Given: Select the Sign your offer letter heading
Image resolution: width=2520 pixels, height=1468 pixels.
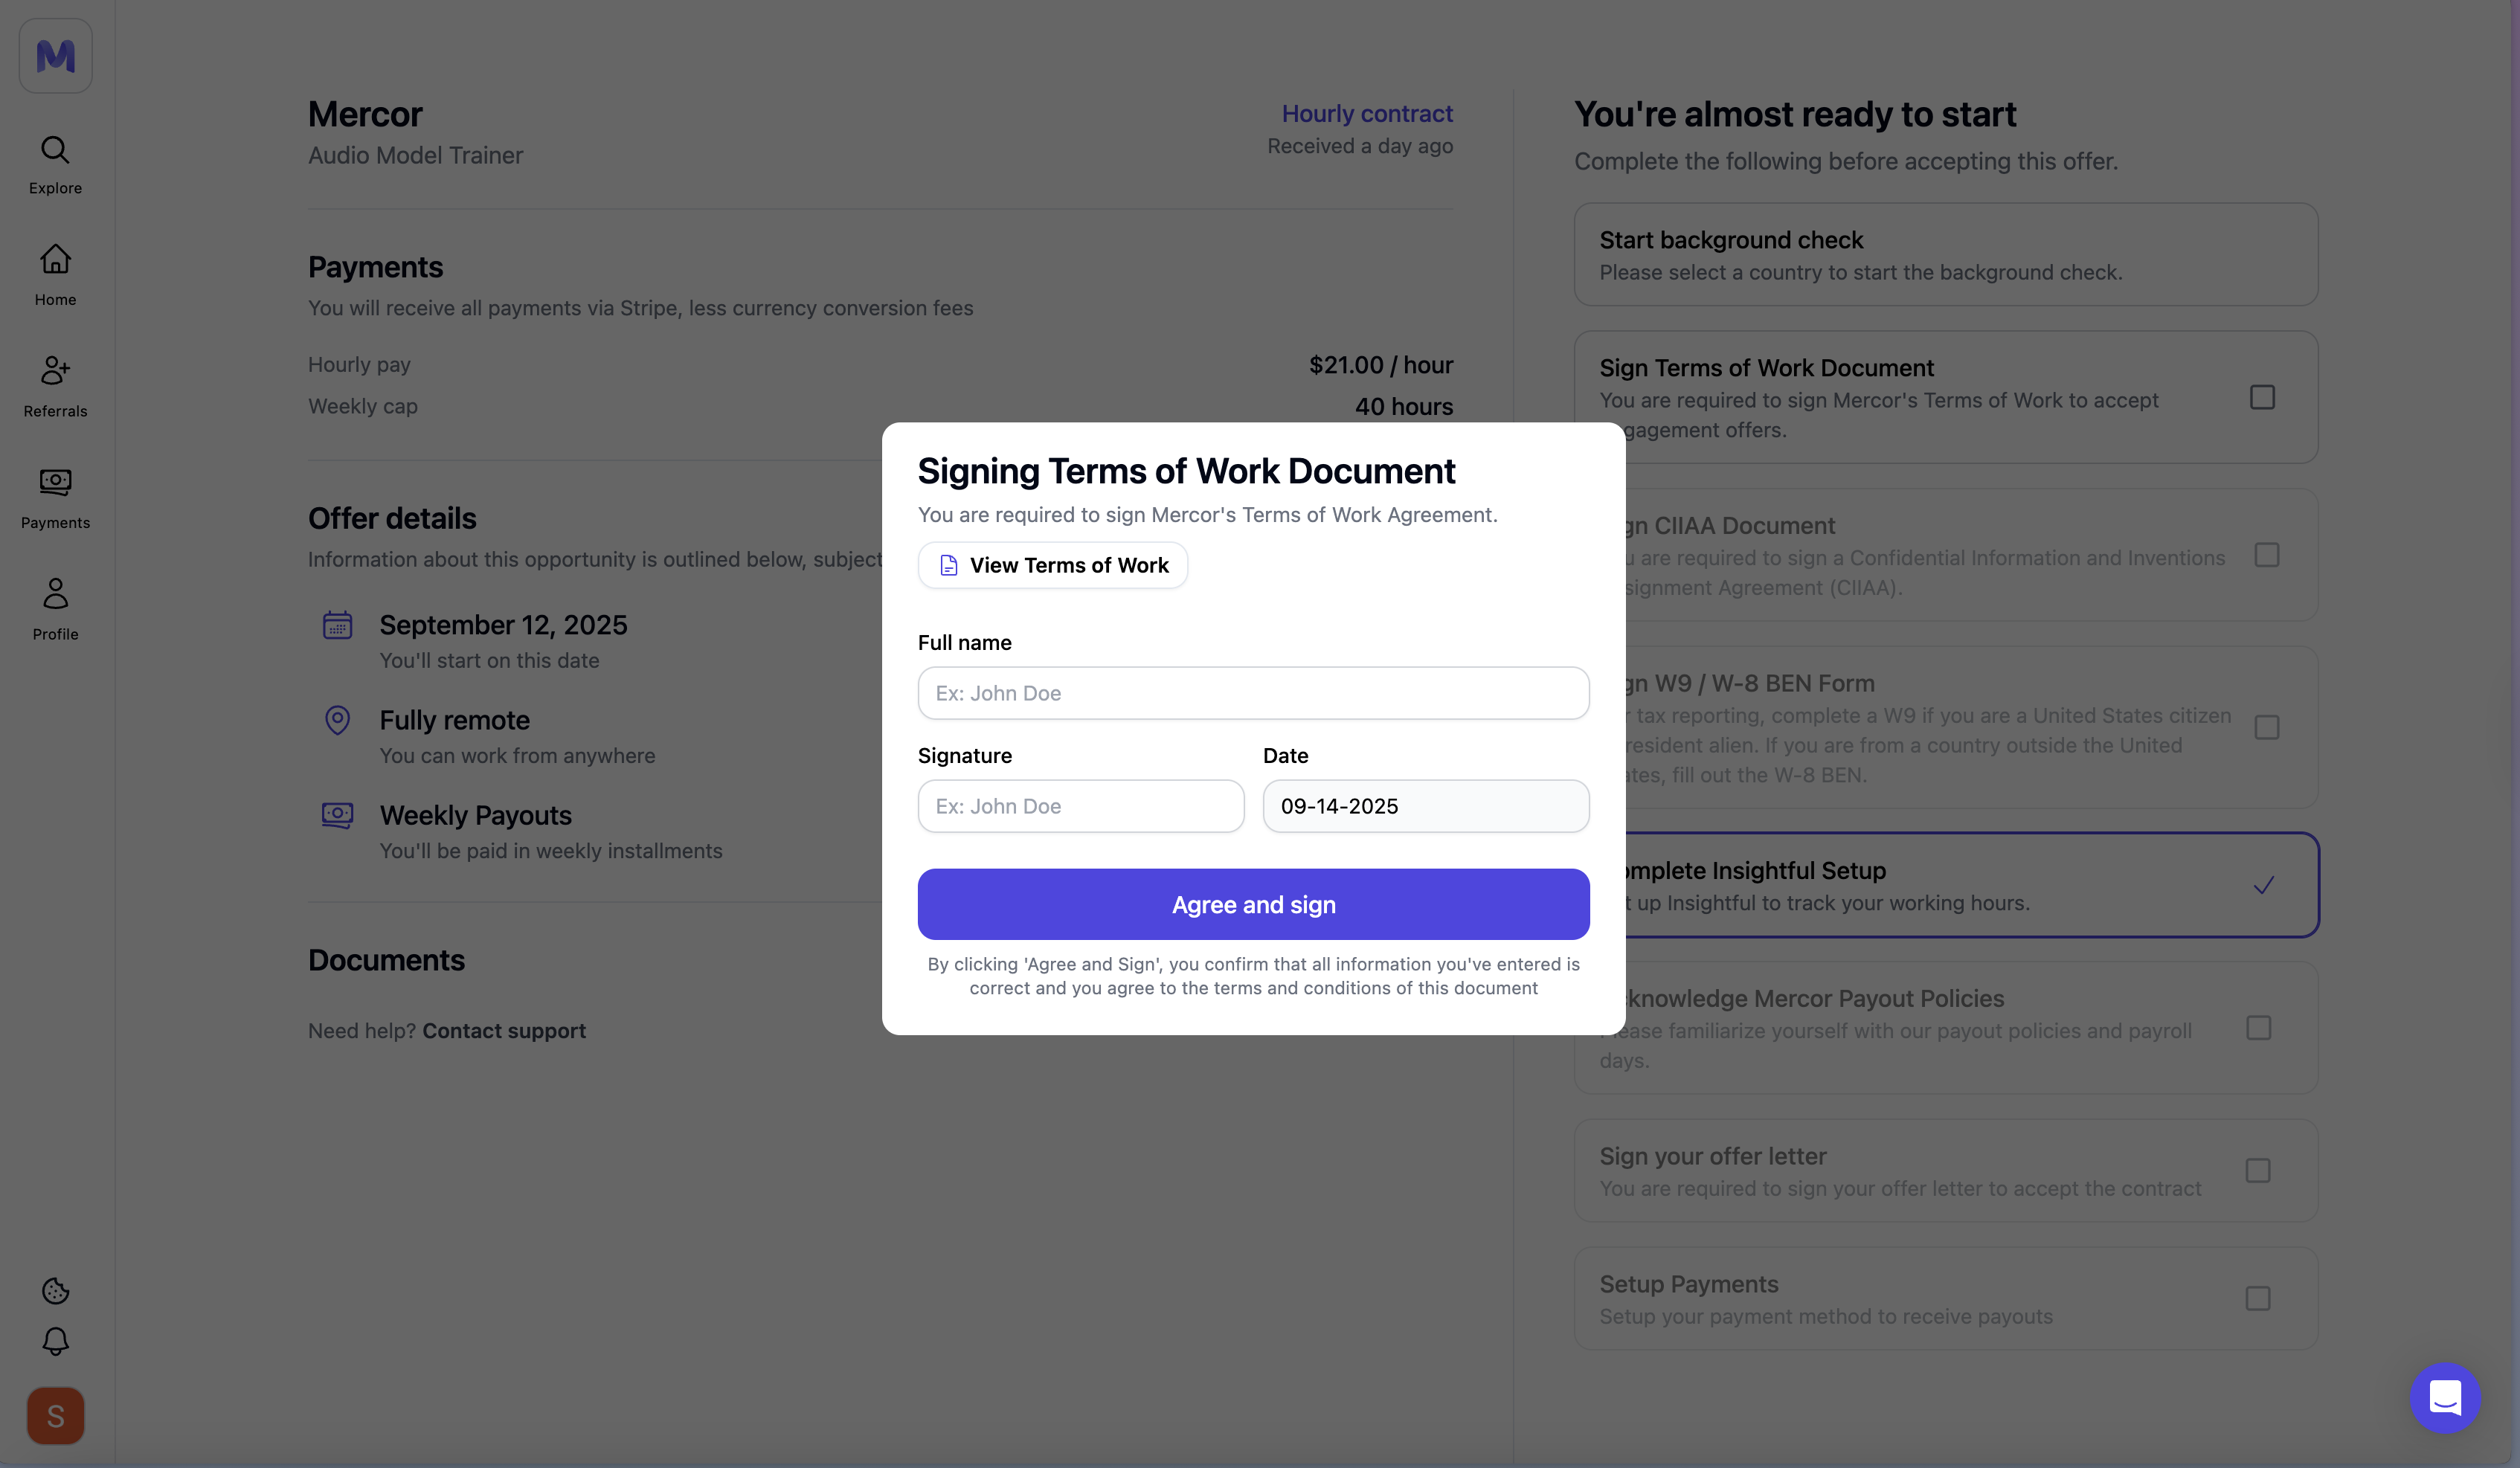Looking at the screenshot, I should coord(1712,1156).
